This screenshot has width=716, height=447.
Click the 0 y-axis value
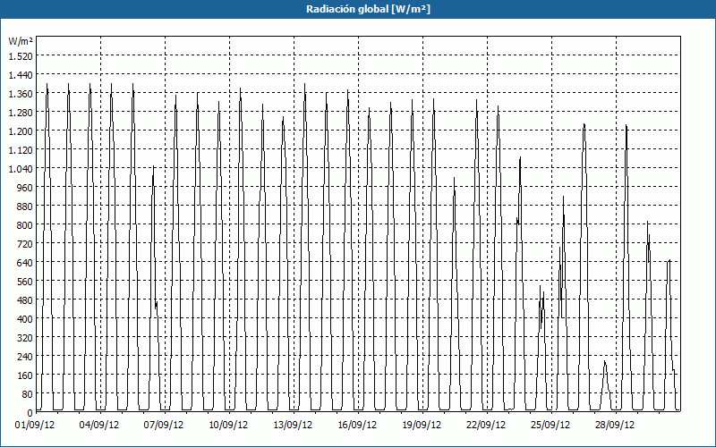[x=30, y=413]
